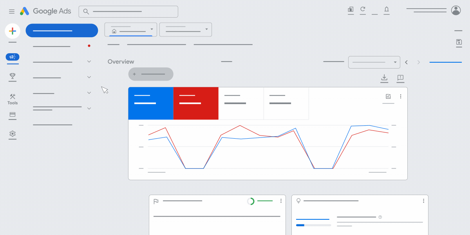470x235 pixels.
Task: Click the blue link right of date arrows
Action: tap(446, 62)
